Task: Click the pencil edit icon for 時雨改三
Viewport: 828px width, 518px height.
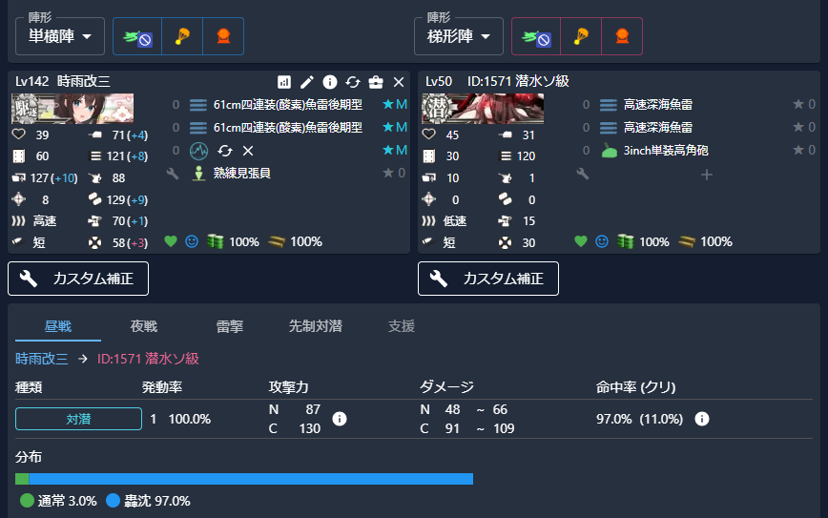Action: point(307,82)
